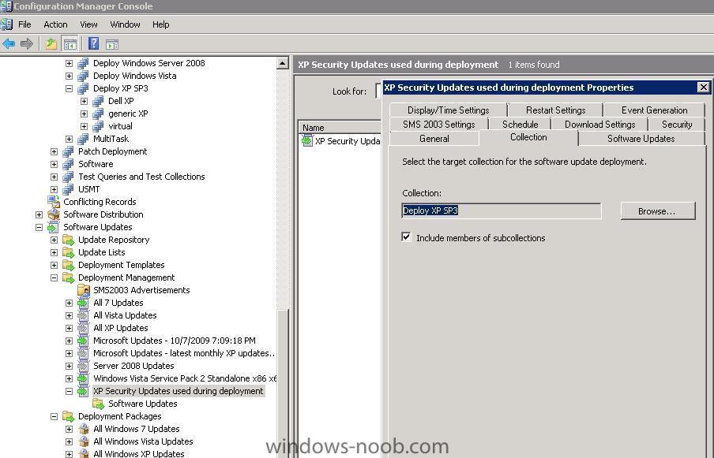Open the Display/Time Settings tab

[x=448, y=110]
